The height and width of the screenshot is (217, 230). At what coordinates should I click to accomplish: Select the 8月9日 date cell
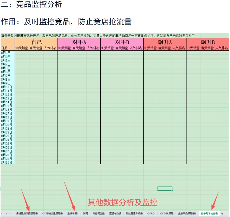tap(8, 83)
